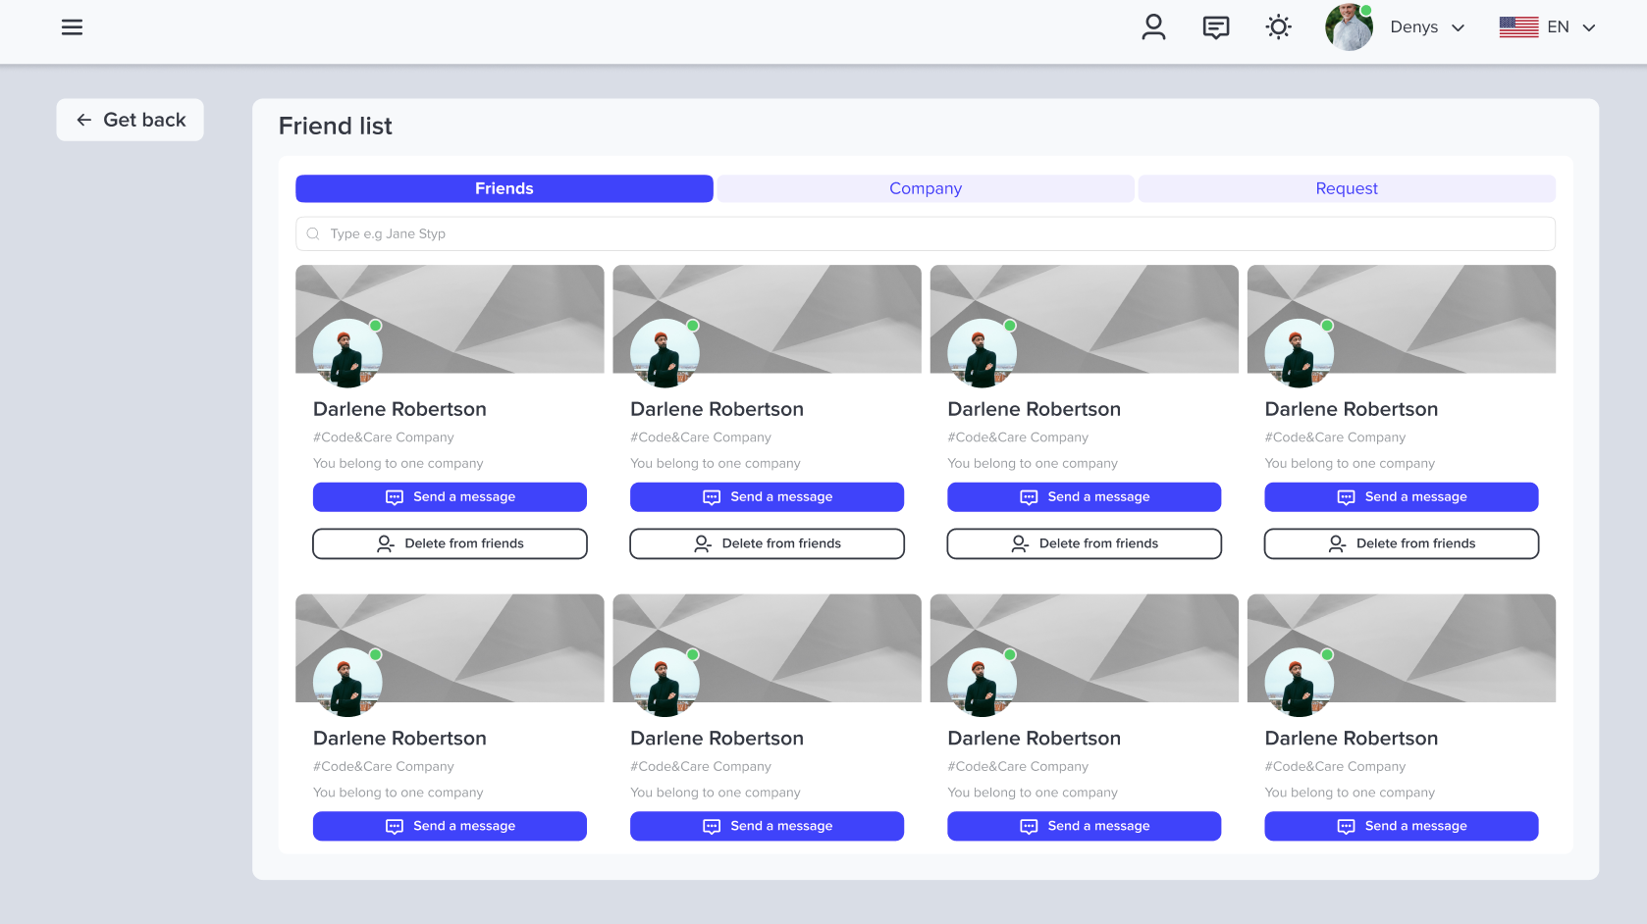Click Denys's avatar photo in header
Viewport: 1647px width, 924px height.
(1349, 27)
